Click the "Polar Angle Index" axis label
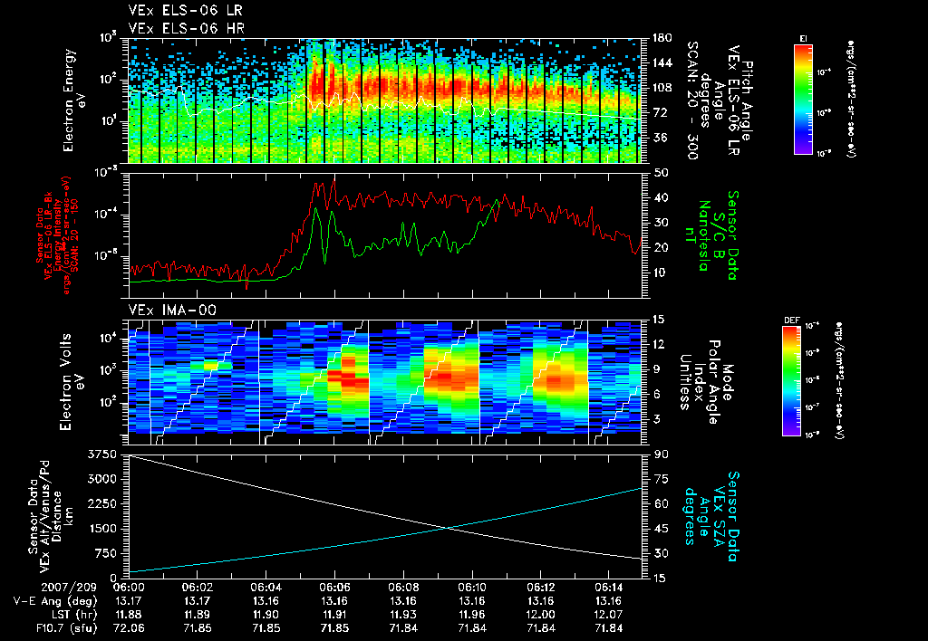Screen dimensions: 928x641 (707, 382)
